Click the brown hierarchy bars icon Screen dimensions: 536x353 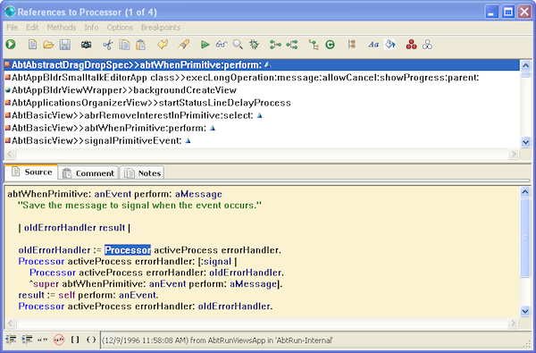[x=352, y=44]
